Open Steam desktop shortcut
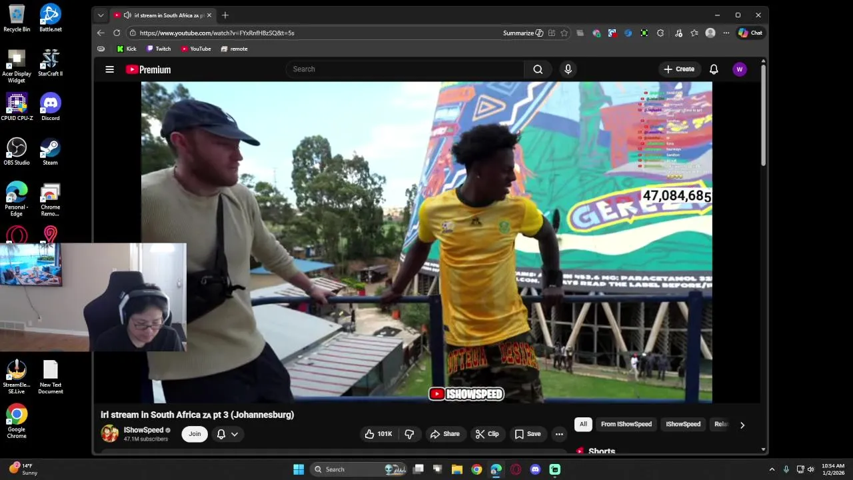 (x=51, y=151)
